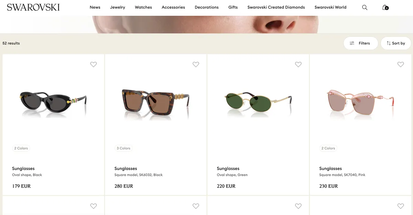Toggle wishlist heart on SK6032 sunglasses
This screenshot has width=413, height=215.
[196, 64]
